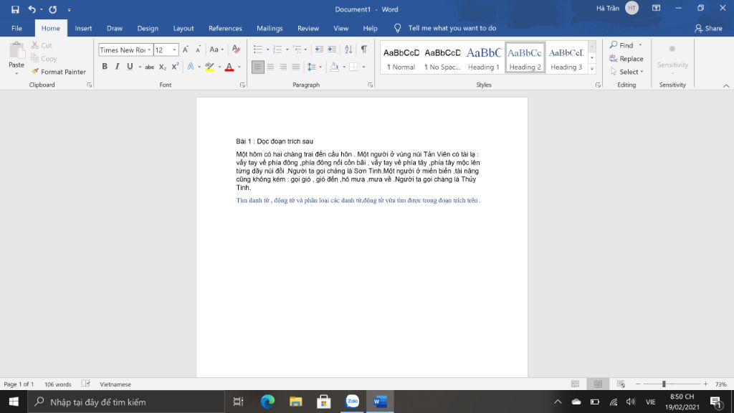The height and width of the screenshot is (413, 734).
Task: Apply subscript formatting
Action: 163,67
